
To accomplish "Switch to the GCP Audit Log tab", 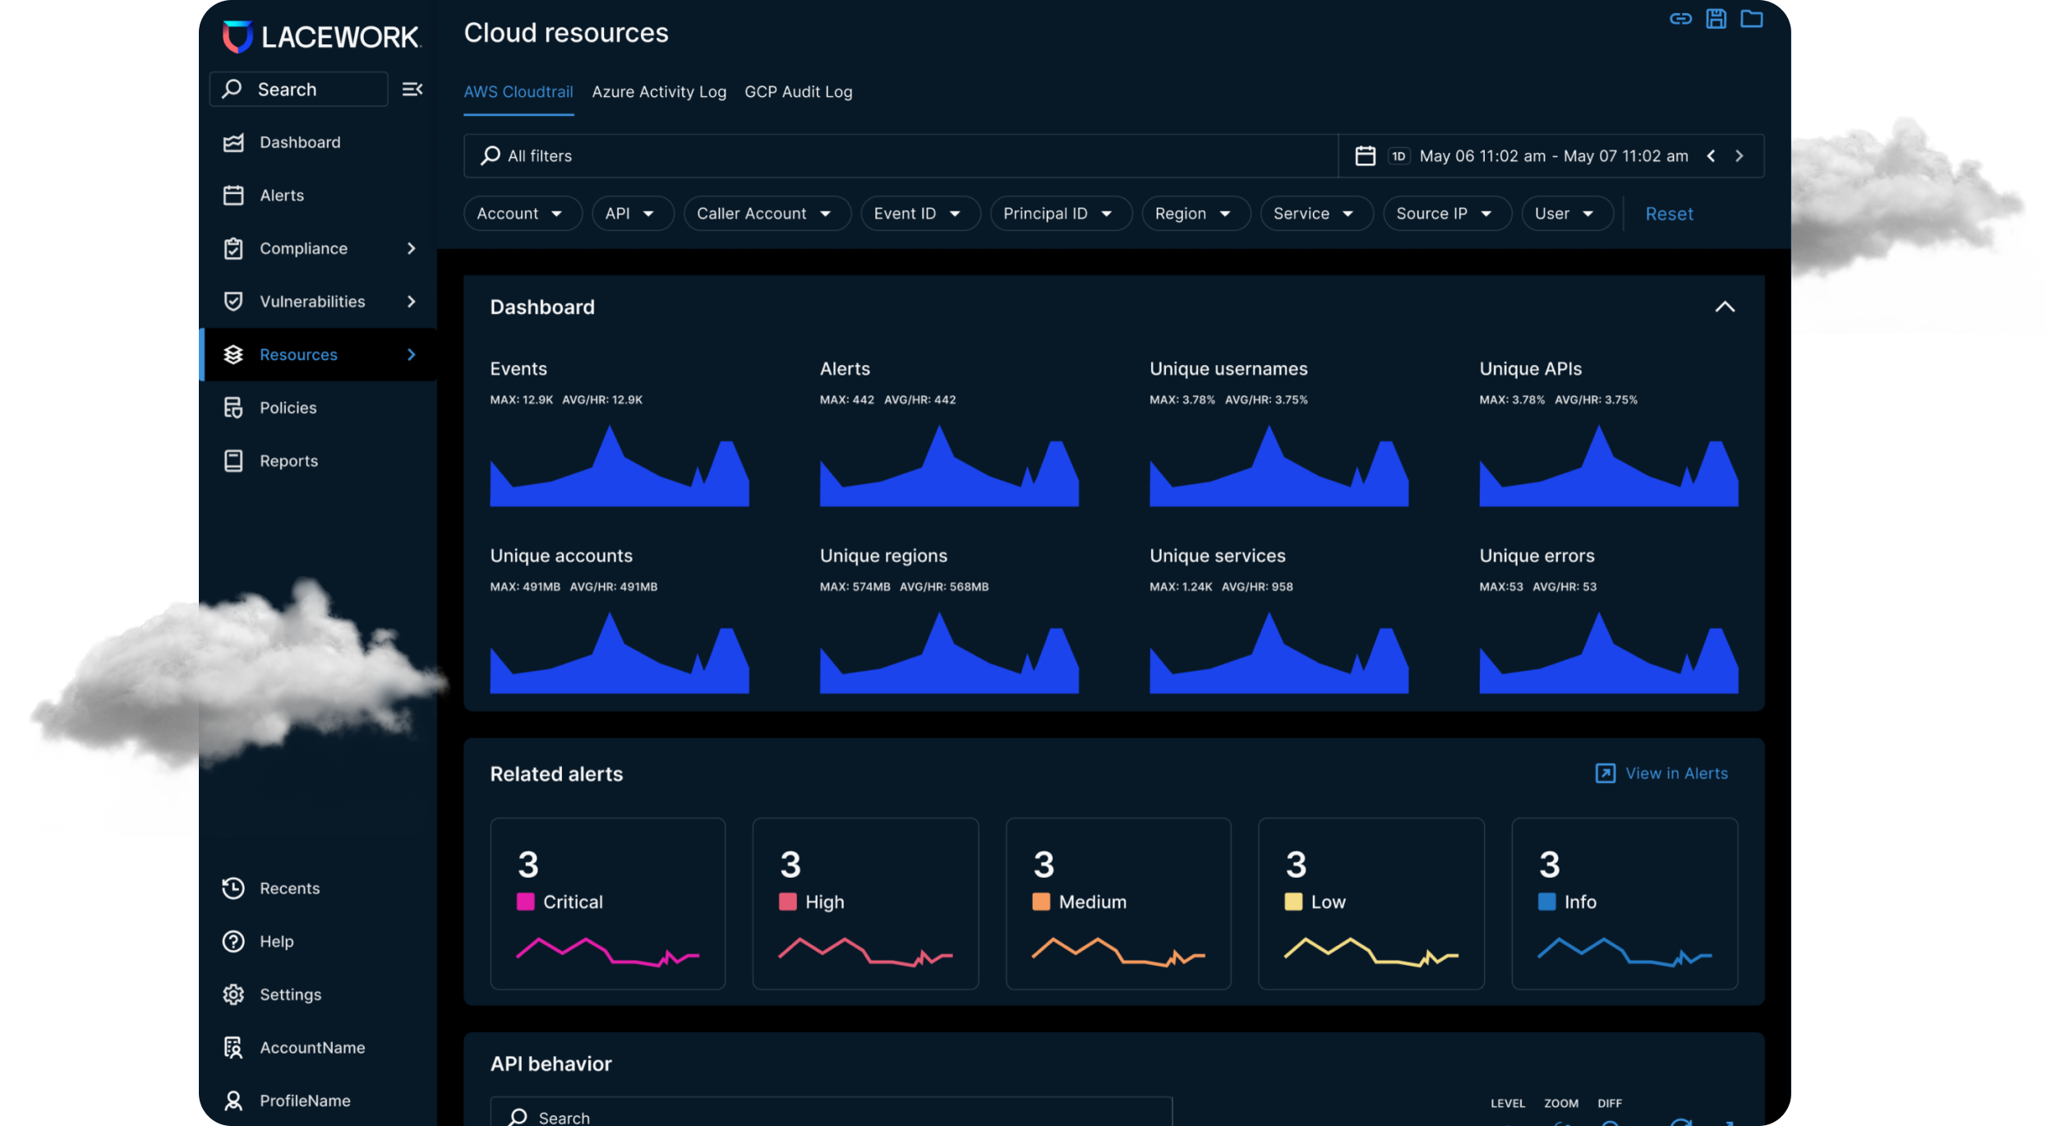I will point(798,92).
